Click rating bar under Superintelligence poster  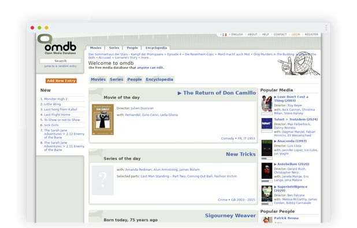click(267, 204)
